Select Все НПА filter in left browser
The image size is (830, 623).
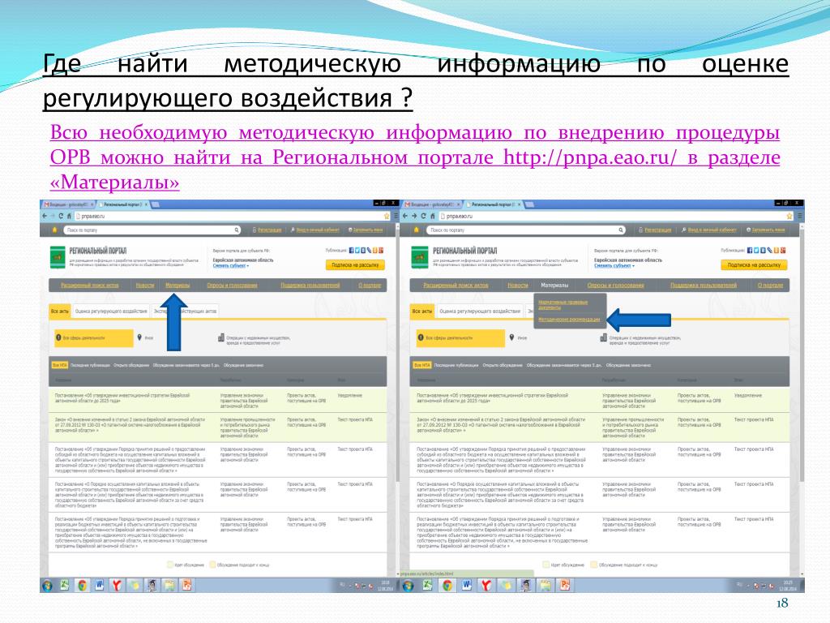(60, 365)
